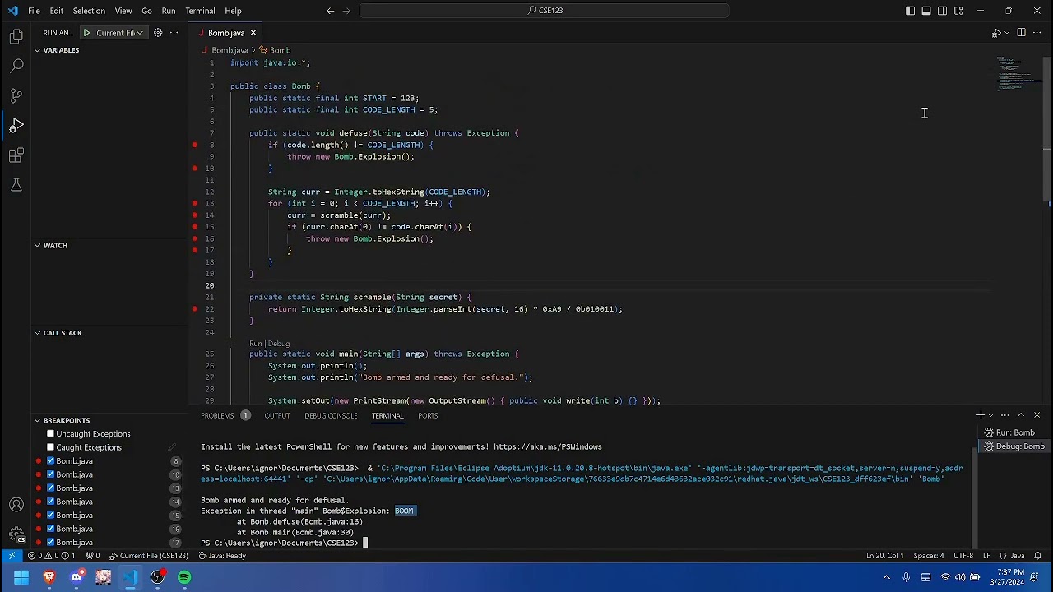
Task: Disable the Bomb.java line 17 breakpoint
Action: pos(50,543)
